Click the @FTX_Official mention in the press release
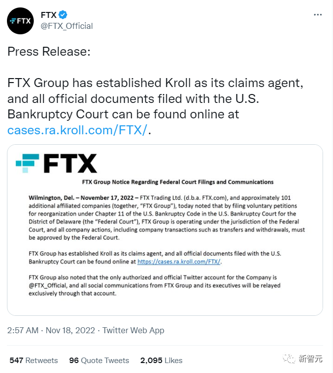 pyautogui.click(x=48, y=285)
